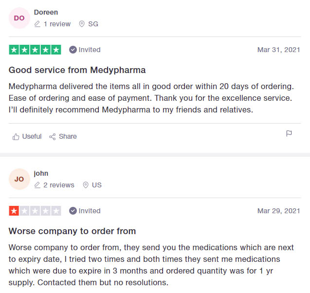Click john's JO avatar circle
Screen dimensions: 310x293
click(19, 179)
